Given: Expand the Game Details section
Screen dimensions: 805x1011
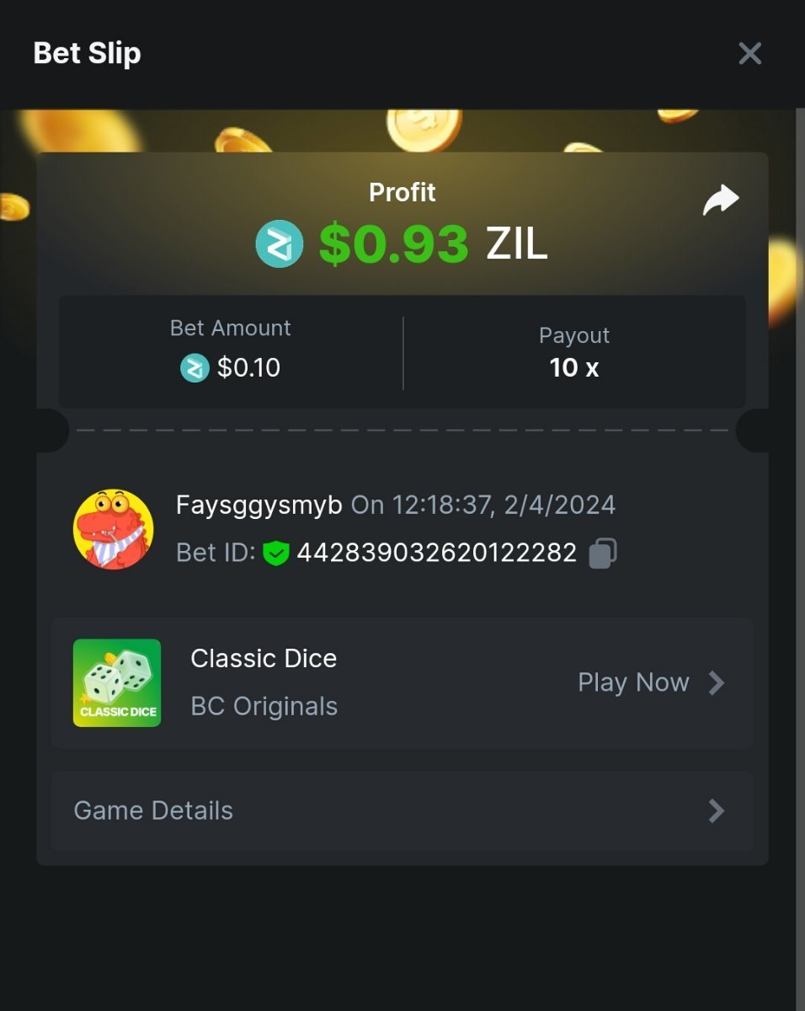Looking at the screenshot, I should pyautogui.click(x=402, y=810).
